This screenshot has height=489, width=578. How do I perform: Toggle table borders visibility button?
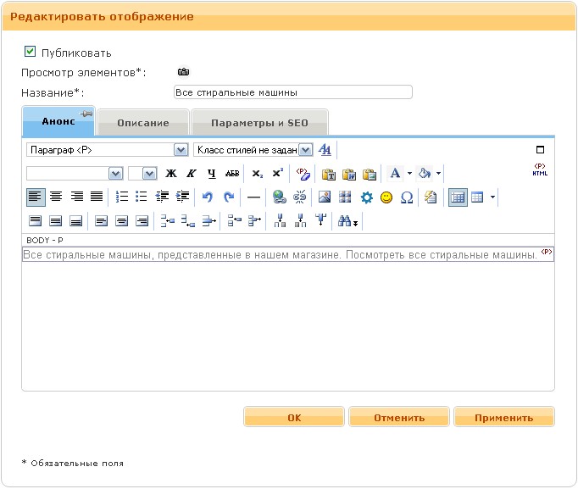click(x=457, y=197)
